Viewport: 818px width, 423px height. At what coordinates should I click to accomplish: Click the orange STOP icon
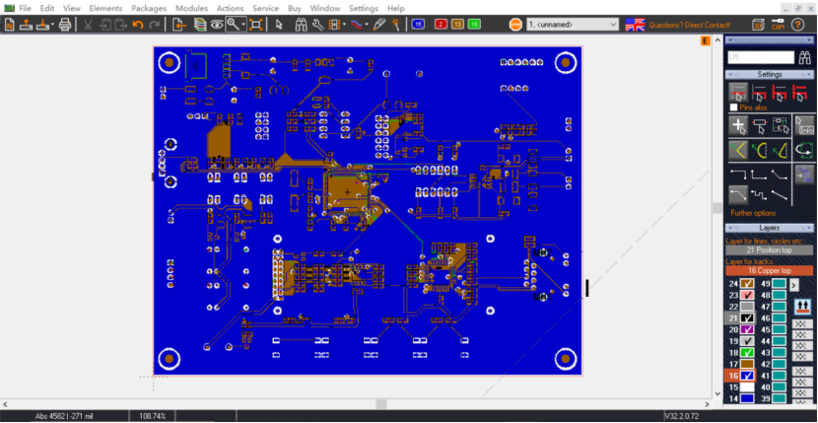point(515,25)
